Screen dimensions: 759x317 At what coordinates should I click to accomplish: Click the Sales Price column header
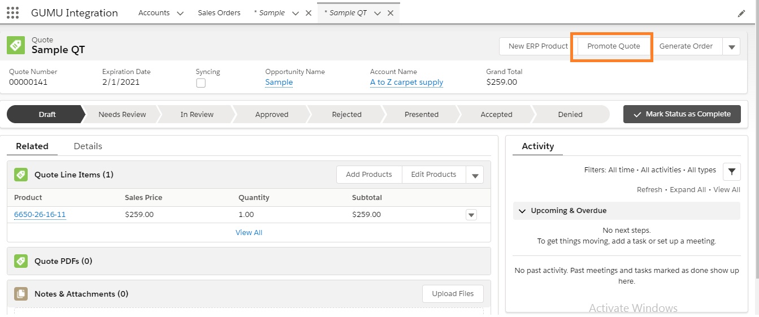click(144, 198)
